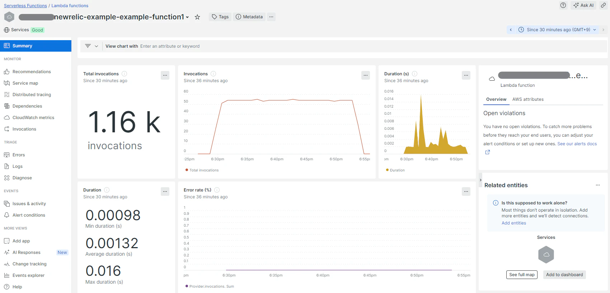Open the Invocations chart options menu

click(366, 75)
